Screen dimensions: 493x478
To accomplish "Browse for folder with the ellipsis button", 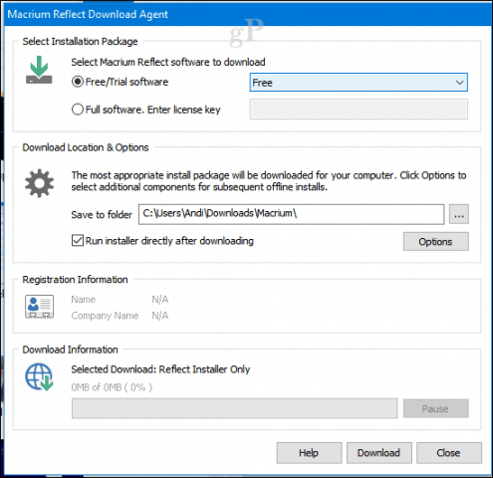I will point(459,214).
